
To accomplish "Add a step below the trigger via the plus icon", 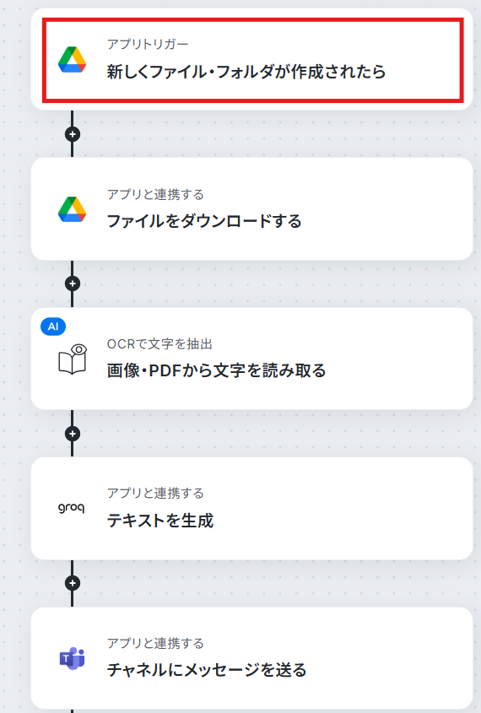I will (73, 134).
